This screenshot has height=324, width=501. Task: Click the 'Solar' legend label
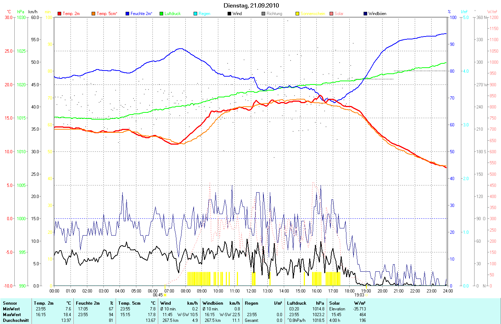pos(339,14)
